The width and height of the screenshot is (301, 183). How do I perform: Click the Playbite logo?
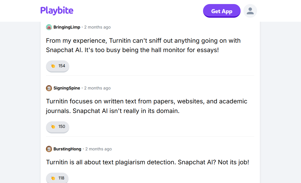coord(57,11)
